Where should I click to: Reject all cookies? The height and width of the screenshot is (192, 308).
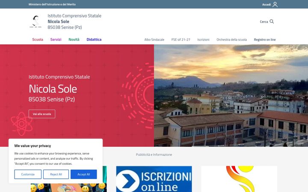pyautogui.click(x=56, y=174)
